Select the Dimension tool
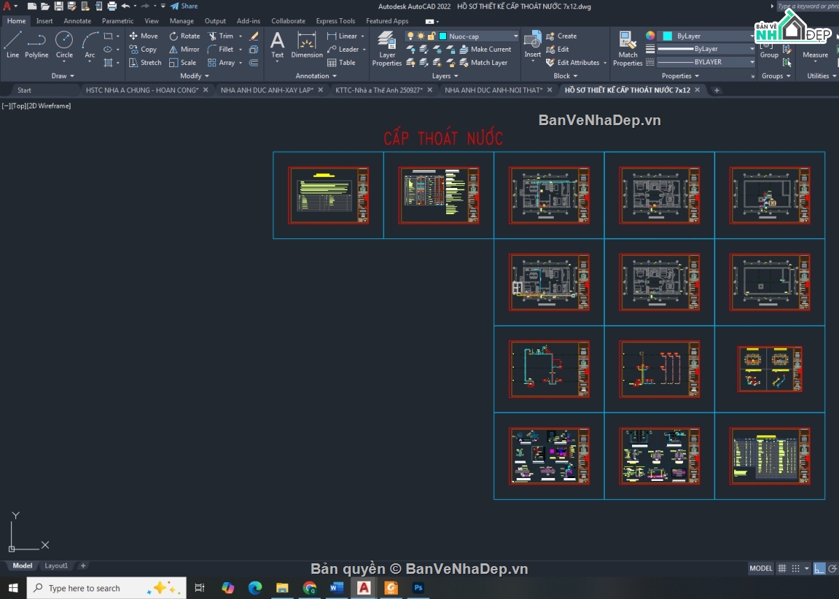Image resolution: width=839 pixels, height=599 pixels. [306, 43]
